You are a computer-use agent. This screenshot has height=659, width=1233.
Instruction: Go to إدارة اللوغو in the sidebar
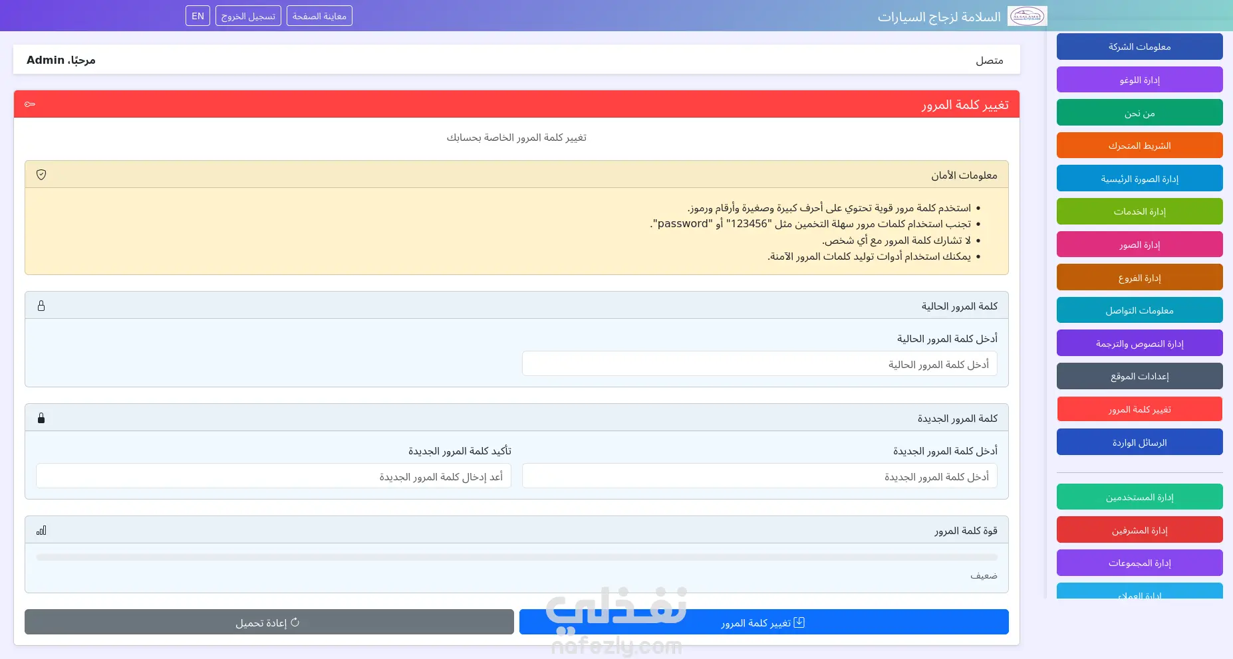pos(1140,80)
